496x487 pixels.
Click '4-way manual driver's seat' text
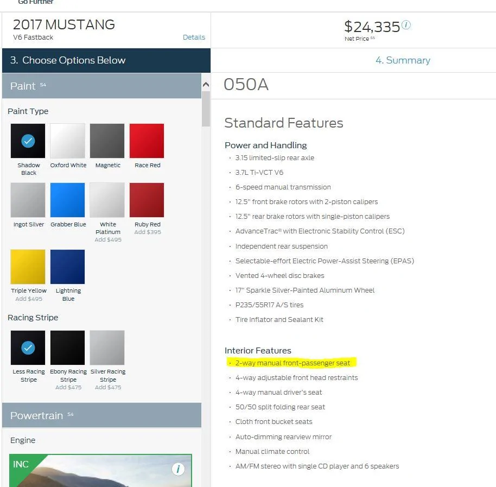279,393
